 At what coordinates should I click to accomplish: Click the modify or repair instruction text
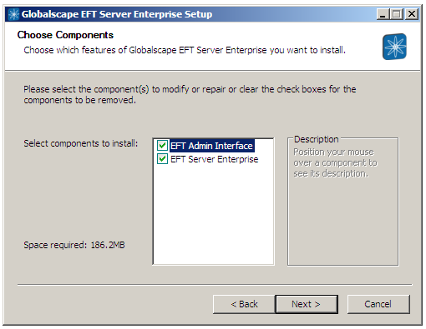click(x=190, y=95)
